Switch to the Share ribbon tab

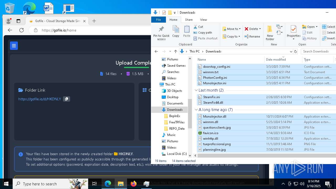tap(189, 20)
